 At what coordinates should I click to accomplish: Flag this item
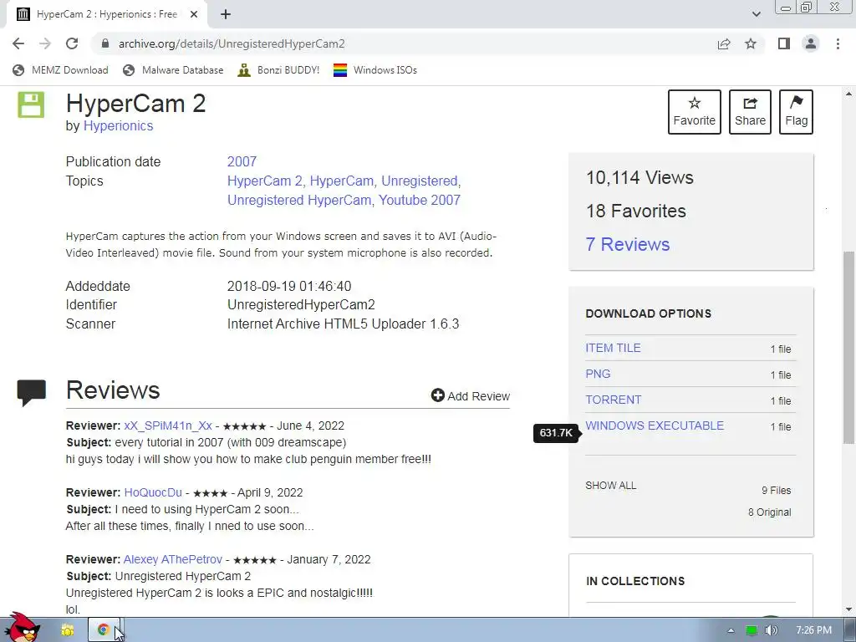tap(796, 112)
